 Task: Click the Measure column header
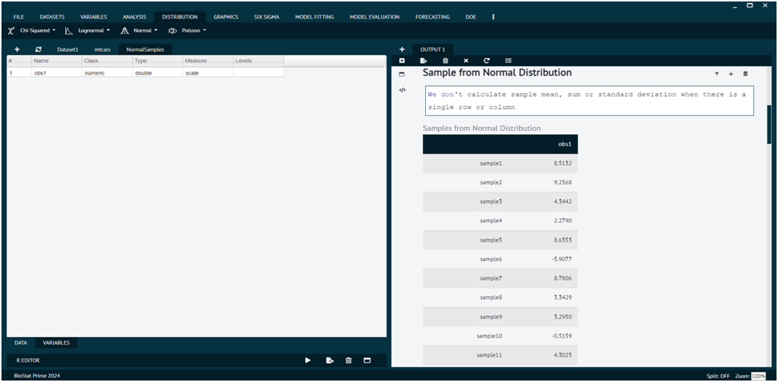(x=208, y=60)
